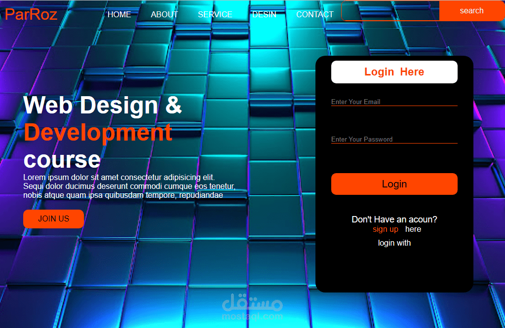Click the sign up link

coord(385,229)
